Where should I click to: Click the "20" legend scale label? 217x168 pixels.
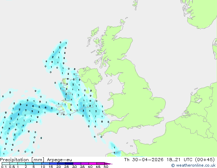pos(59,167)
